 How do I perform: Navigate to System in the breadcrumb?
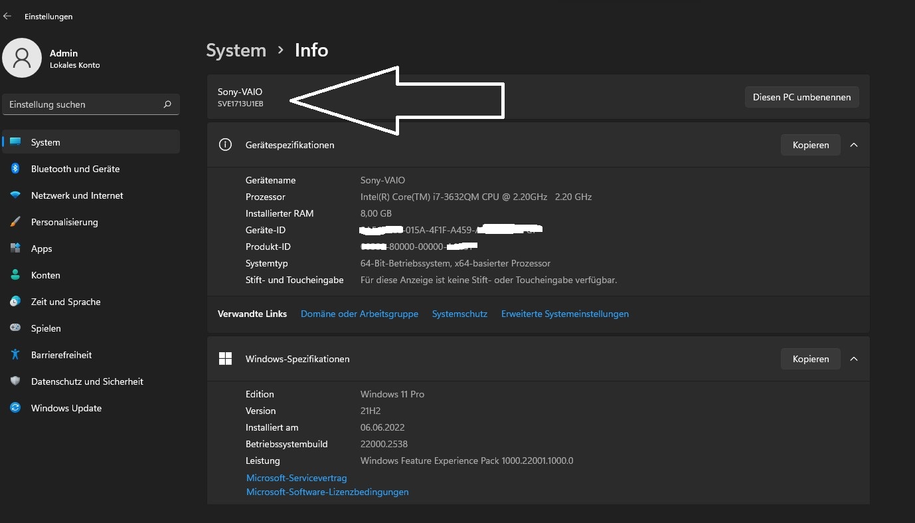pos(236,51)
